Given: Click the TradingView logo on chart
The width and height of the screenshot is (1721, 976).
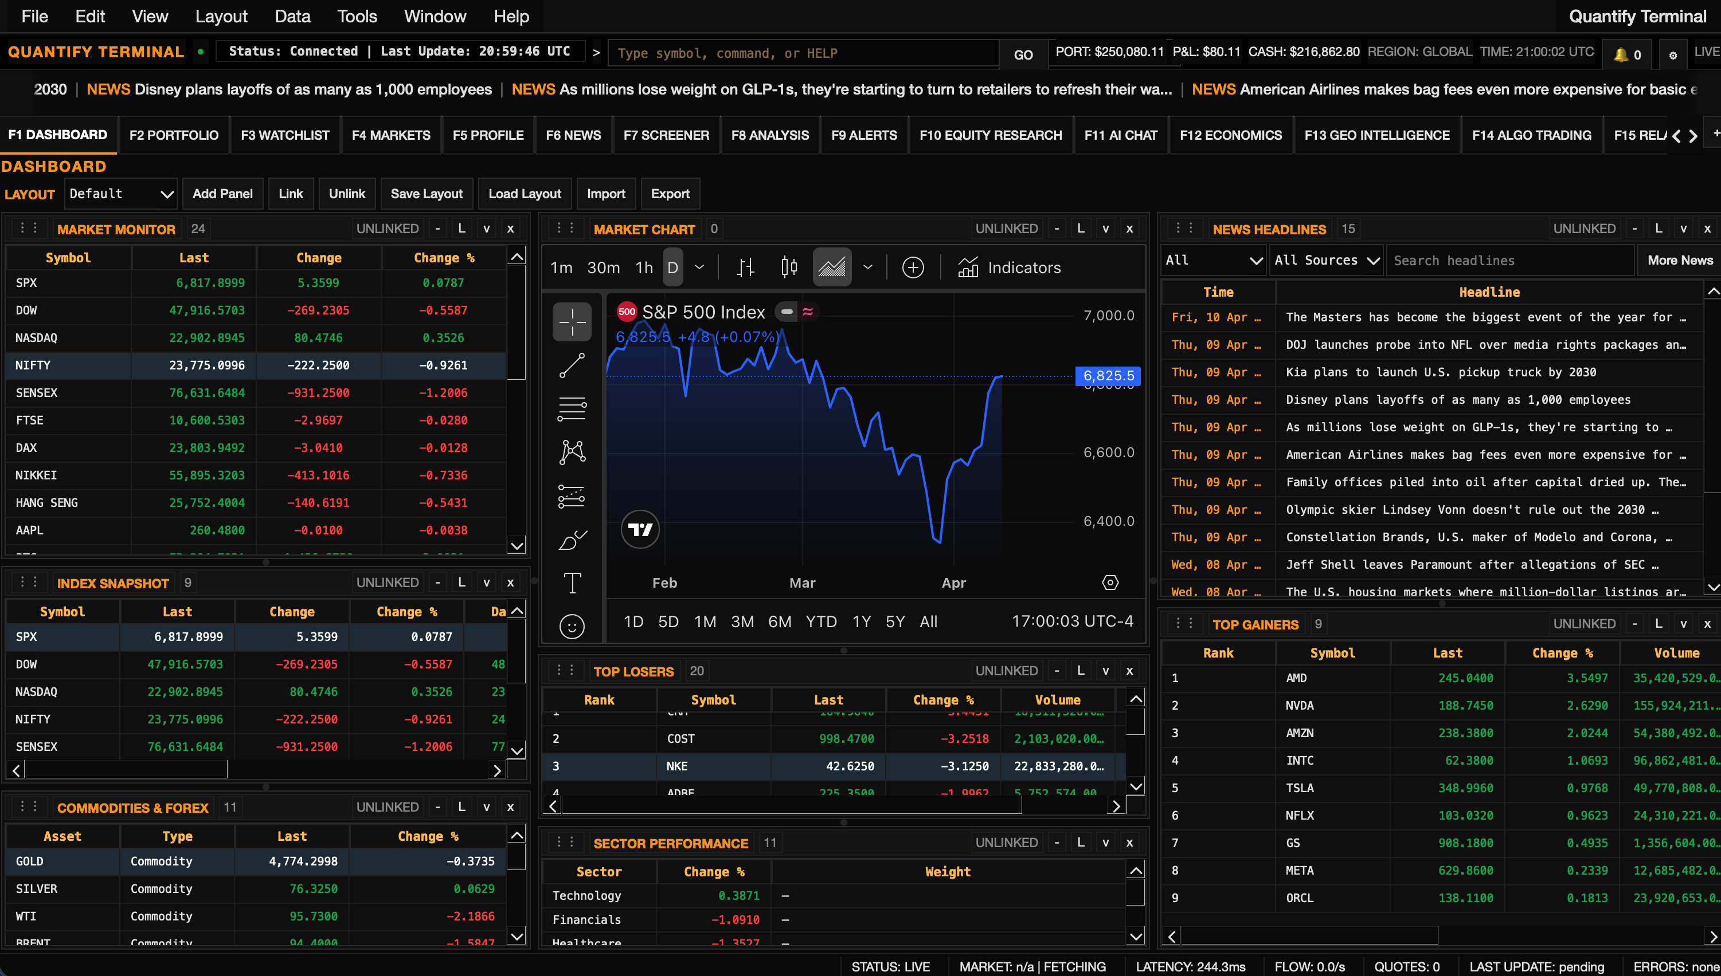Looking at the screenshot, I should tap(639, 530).
